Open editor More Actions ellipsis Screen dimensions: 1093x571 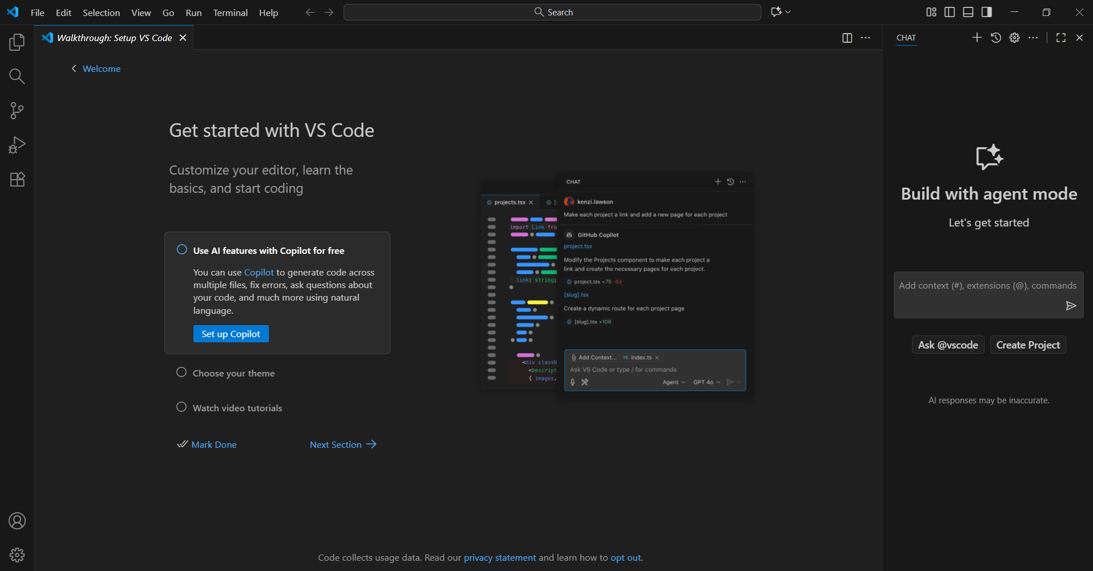(866, 38)
